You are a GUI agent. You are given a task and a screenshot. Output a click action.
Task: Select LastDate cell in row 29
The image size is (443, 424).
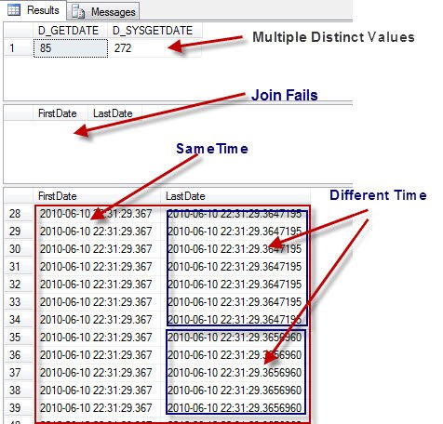pyautogui.click(x=235, y=232)
